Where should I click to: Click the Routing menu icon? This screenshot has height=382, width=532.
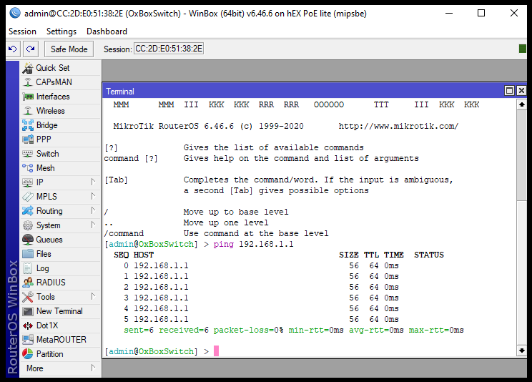click(27, 211)
